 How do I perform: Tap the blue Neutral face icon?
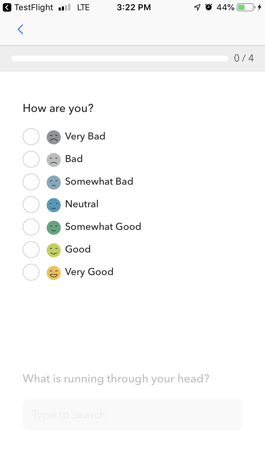(x=54, y=205)
